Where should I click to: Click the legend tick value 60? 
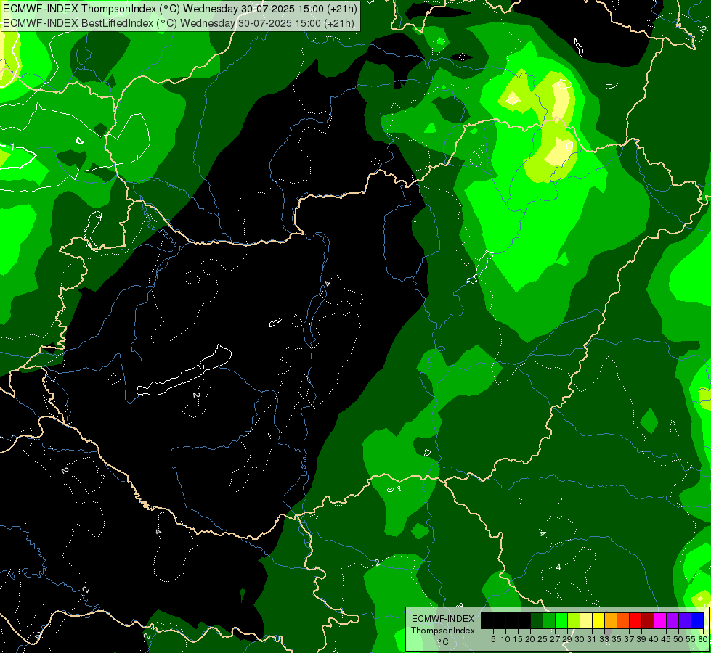[703, 639]
